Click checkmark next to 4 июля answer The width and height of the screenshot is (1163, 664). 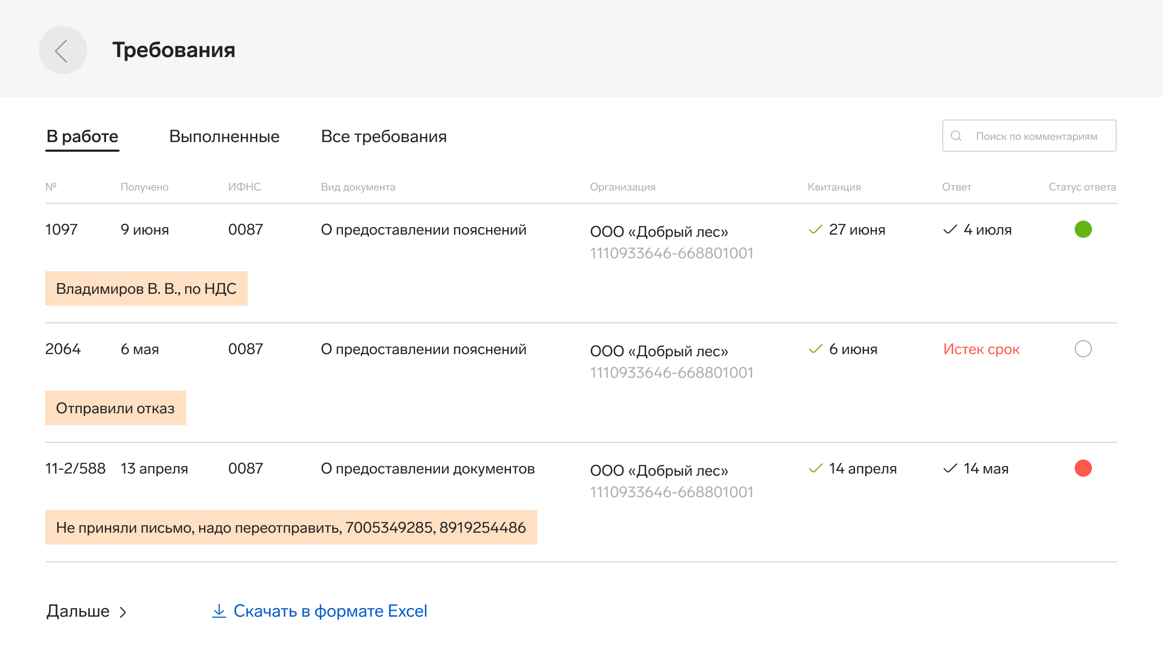(950, 230)
